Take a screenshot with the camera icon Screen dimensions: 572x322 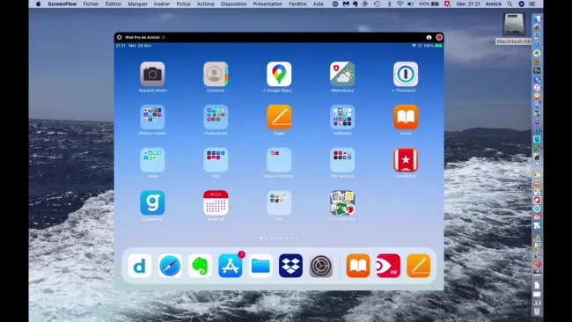click(x=429, y=37)
